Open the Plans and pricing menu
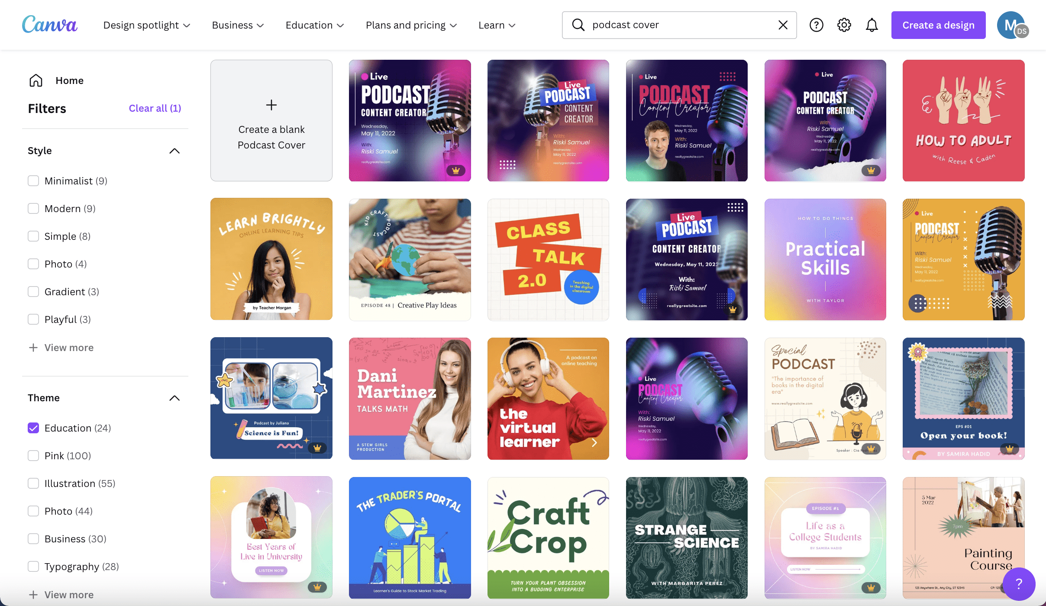This screenshot has height=606, width=1046. 411,25
